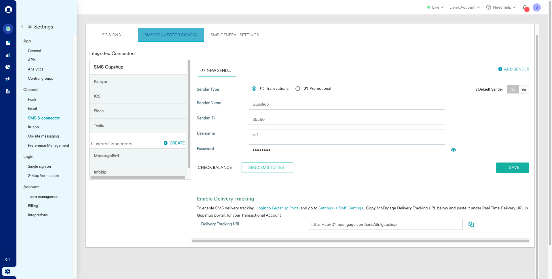This screenshot has height=279, width=552.
Task: Open the notifications bell icon
Action: [x=525, y=8]
